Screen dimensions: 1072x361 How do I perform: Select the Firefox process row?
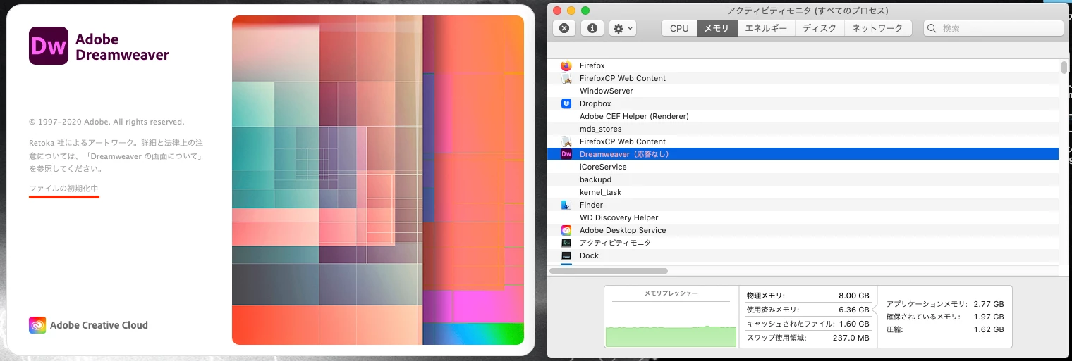pyautogui.click(x=803, y=65)
